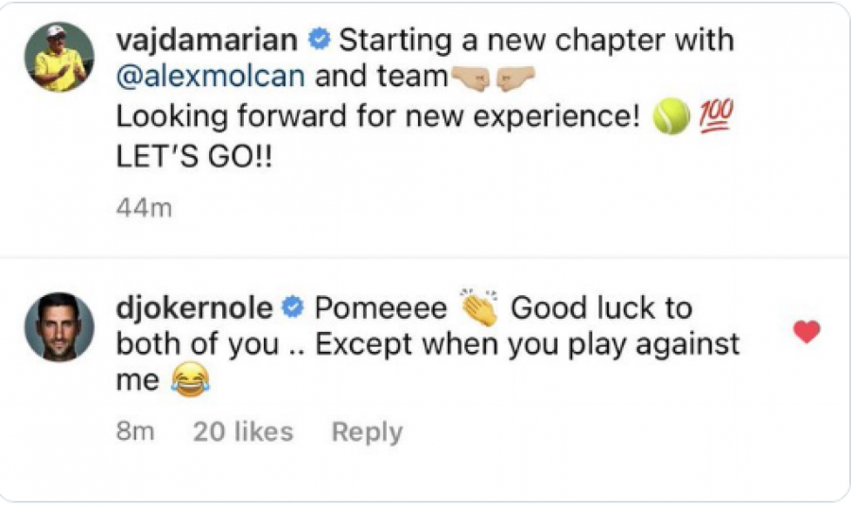Click the "LET'S GO!!" caption text
851x506 pixels.
(x=194, y=156)
